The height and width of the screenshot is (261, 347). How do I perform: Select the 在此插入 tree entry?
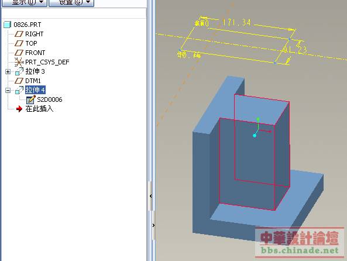point(39,109)
